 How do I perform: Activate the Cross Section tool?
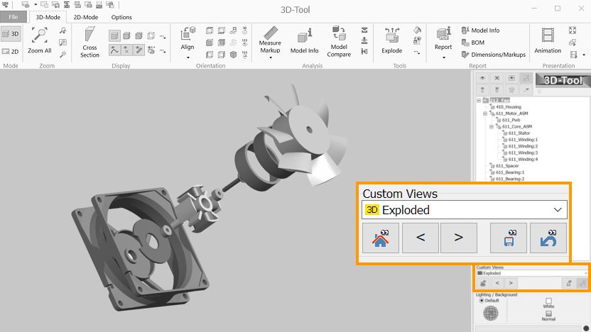coord(90,42)
